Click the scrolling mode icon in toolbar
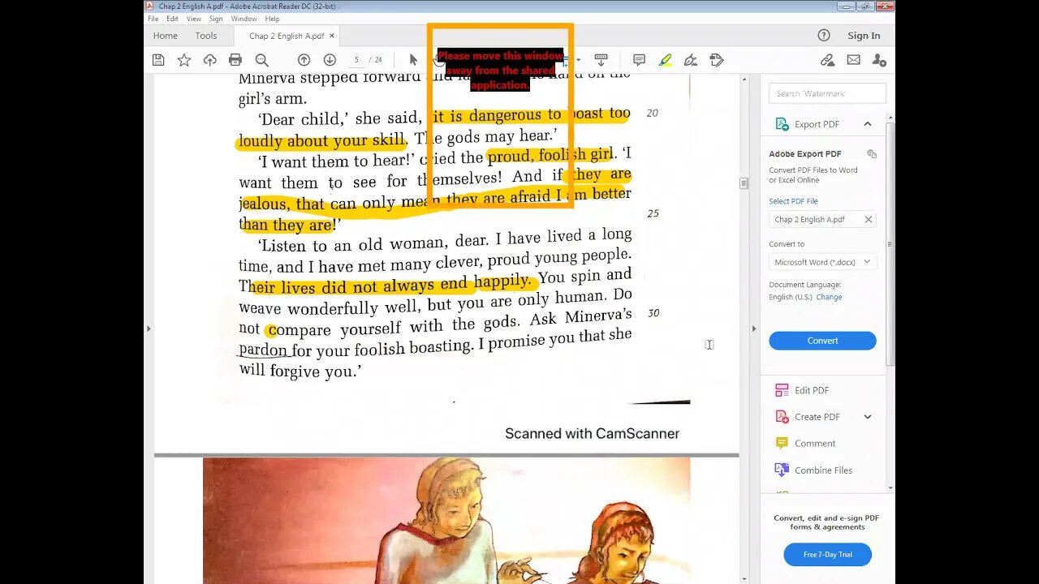 click(601, 60)
